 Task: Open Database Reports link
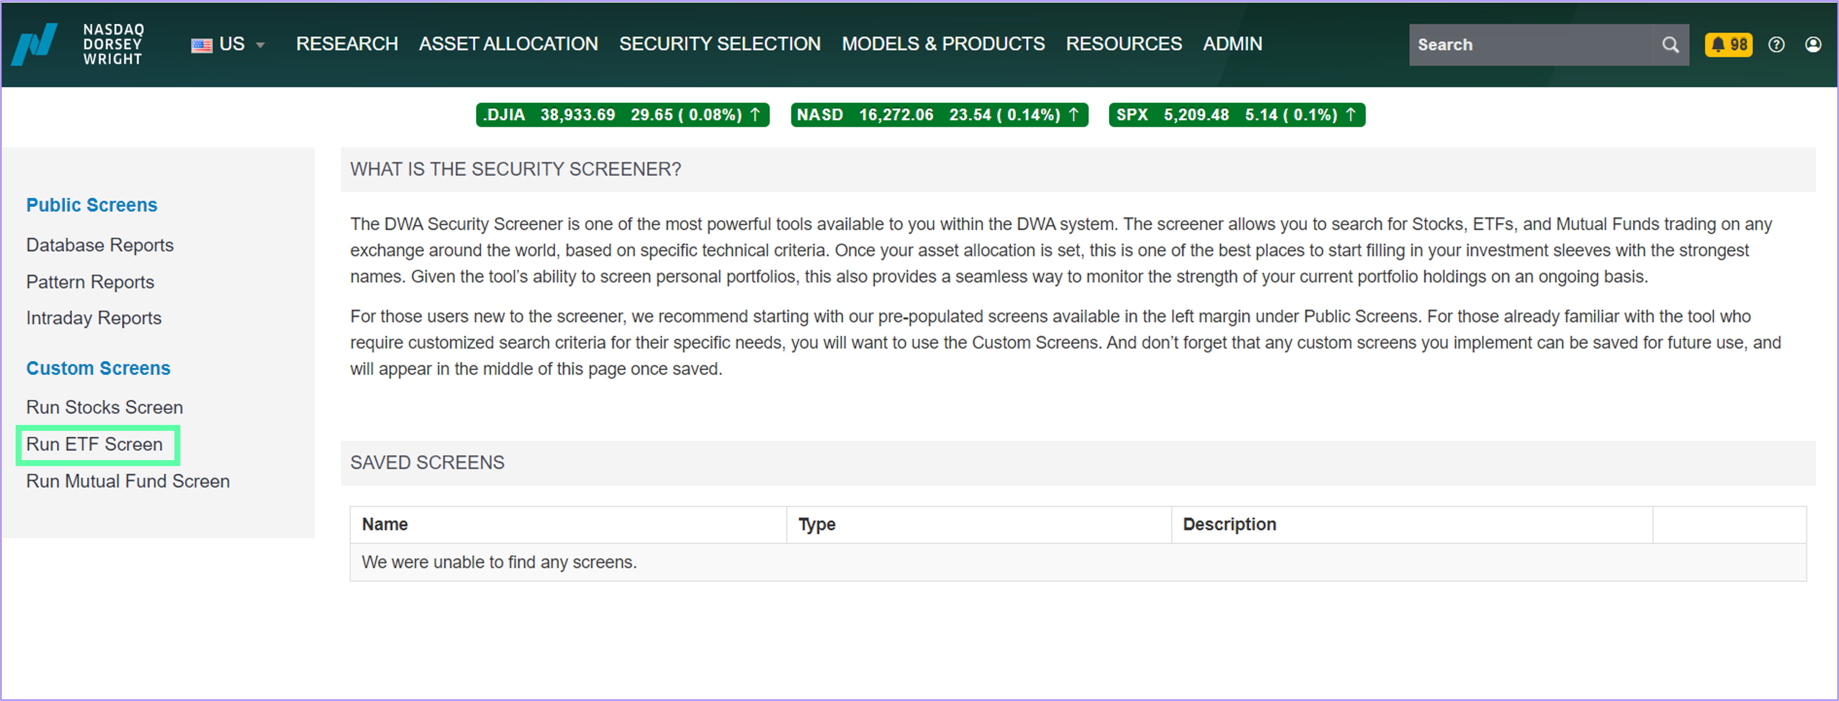click(100, 245)
